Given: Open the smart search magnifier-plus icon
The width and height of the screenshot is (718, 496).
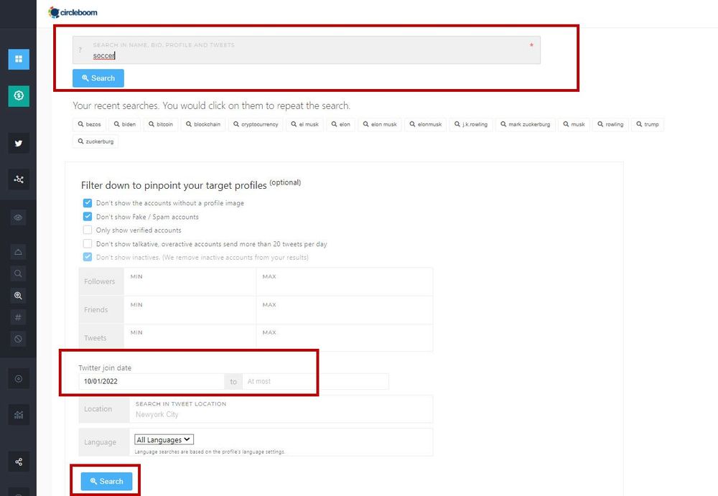Looking at the screenshot, I should pos(18,295).
